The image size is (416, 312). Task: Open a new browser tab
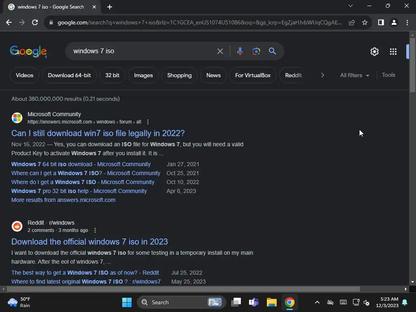coord(110,7)
